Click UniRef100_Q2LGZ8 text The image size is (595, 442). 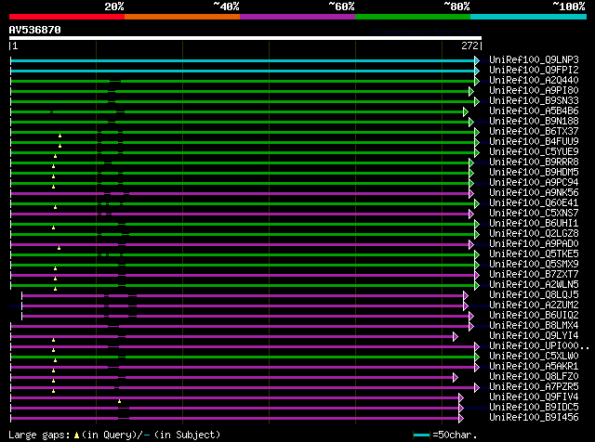click(x=534, y=234)
